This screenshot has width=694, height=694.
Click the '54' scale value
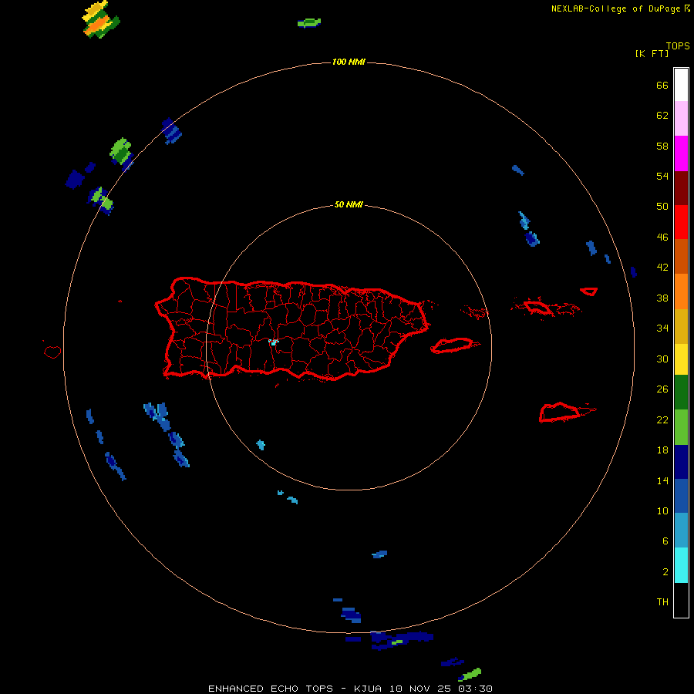coord(662,176)
